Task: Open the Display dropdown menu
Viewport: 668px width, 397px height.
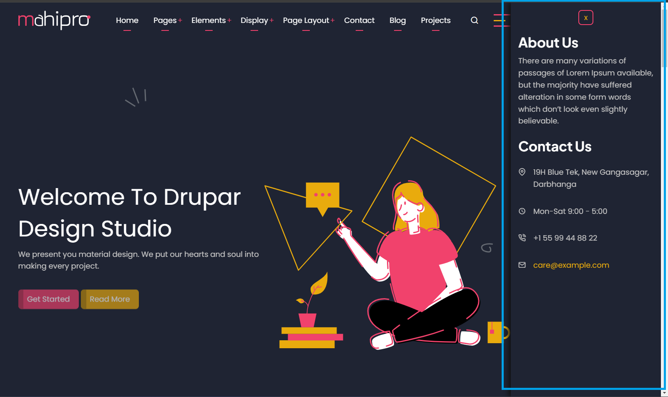Action: coord(257,20)
